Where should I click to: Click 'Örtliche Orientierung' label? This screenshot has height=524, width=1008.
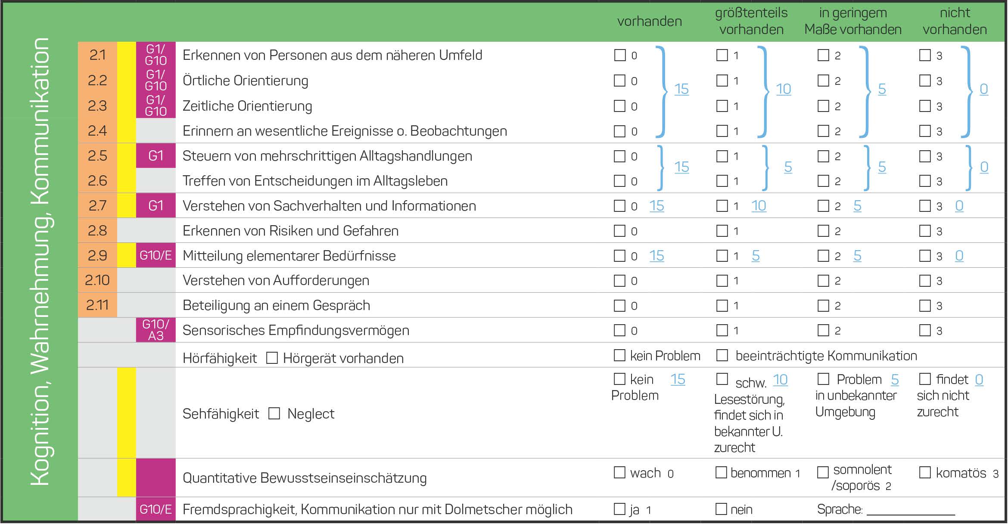pos(246,81)
